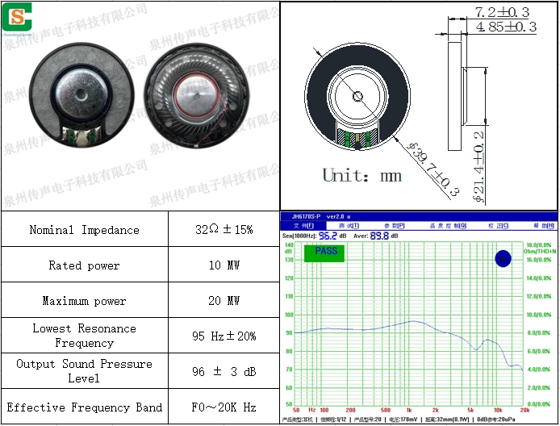Open the 品质控制(Q) quality control menu
Viewport: 560px width, 426px height.
pos(448,226)
